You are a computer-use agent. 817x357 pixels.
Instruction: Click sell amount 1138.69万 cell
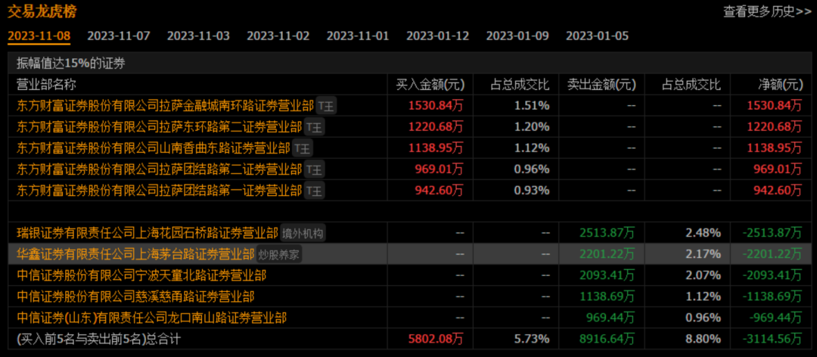(x=607, y=296)
